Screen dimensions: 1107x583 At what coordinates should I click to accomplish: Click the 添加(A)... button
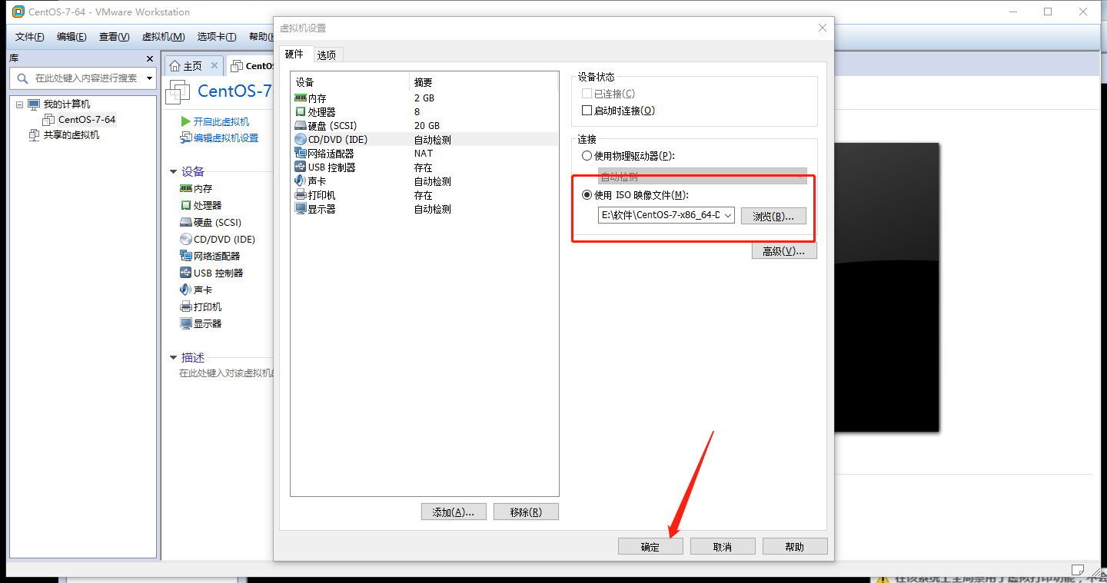[454, 512]
